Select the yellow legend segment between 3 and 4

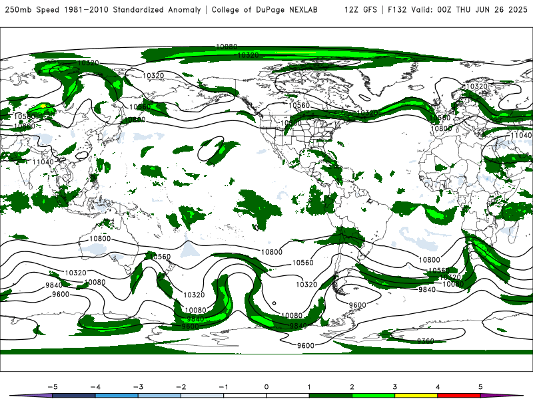point(416,396)
